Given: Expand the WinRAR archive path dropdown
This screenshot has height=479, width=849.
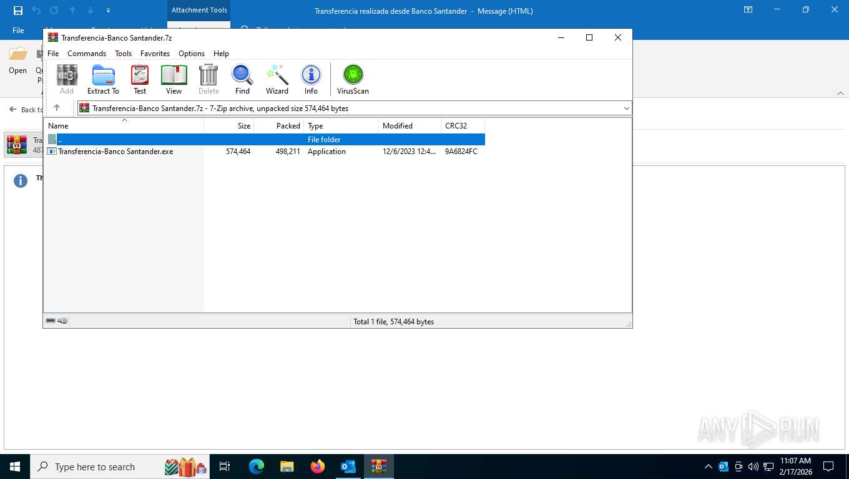Looking at the screenshot, I should click(x=627, y=109).
